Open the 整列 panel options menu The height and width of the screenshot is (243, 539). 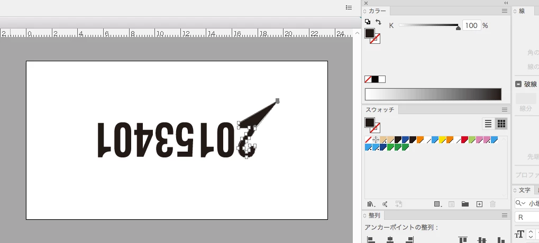[x=504, y=216]
